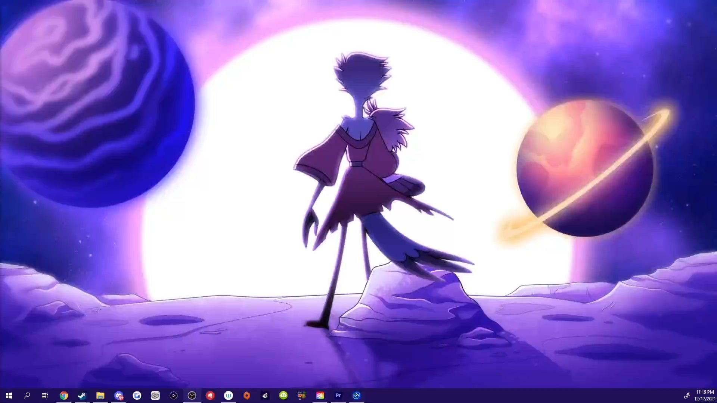Open the skull-face icon app
717x403 pixels.
[265, 396]
